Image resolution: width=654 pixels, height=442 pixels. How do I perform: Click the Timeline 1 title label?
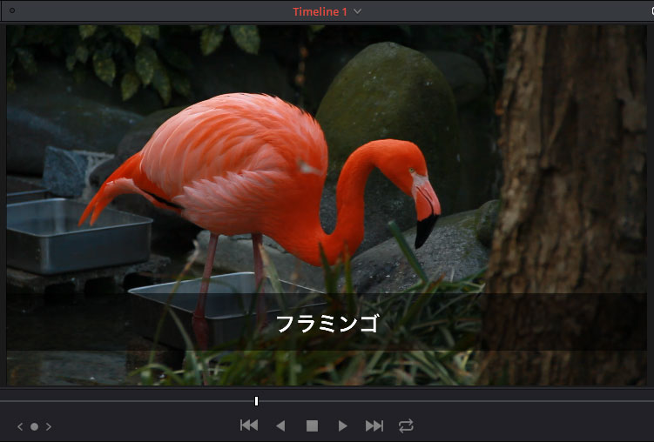click(x=320, y=11)
